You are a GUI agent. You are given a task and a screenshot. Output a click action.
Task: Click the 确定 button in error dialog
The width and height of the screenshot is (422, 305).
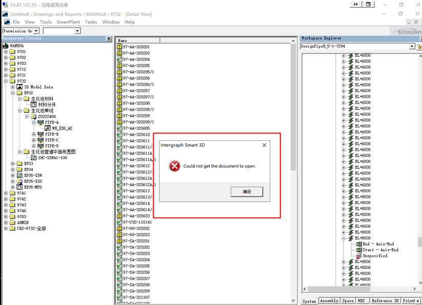pyautogui.click(x=247, y=192)
